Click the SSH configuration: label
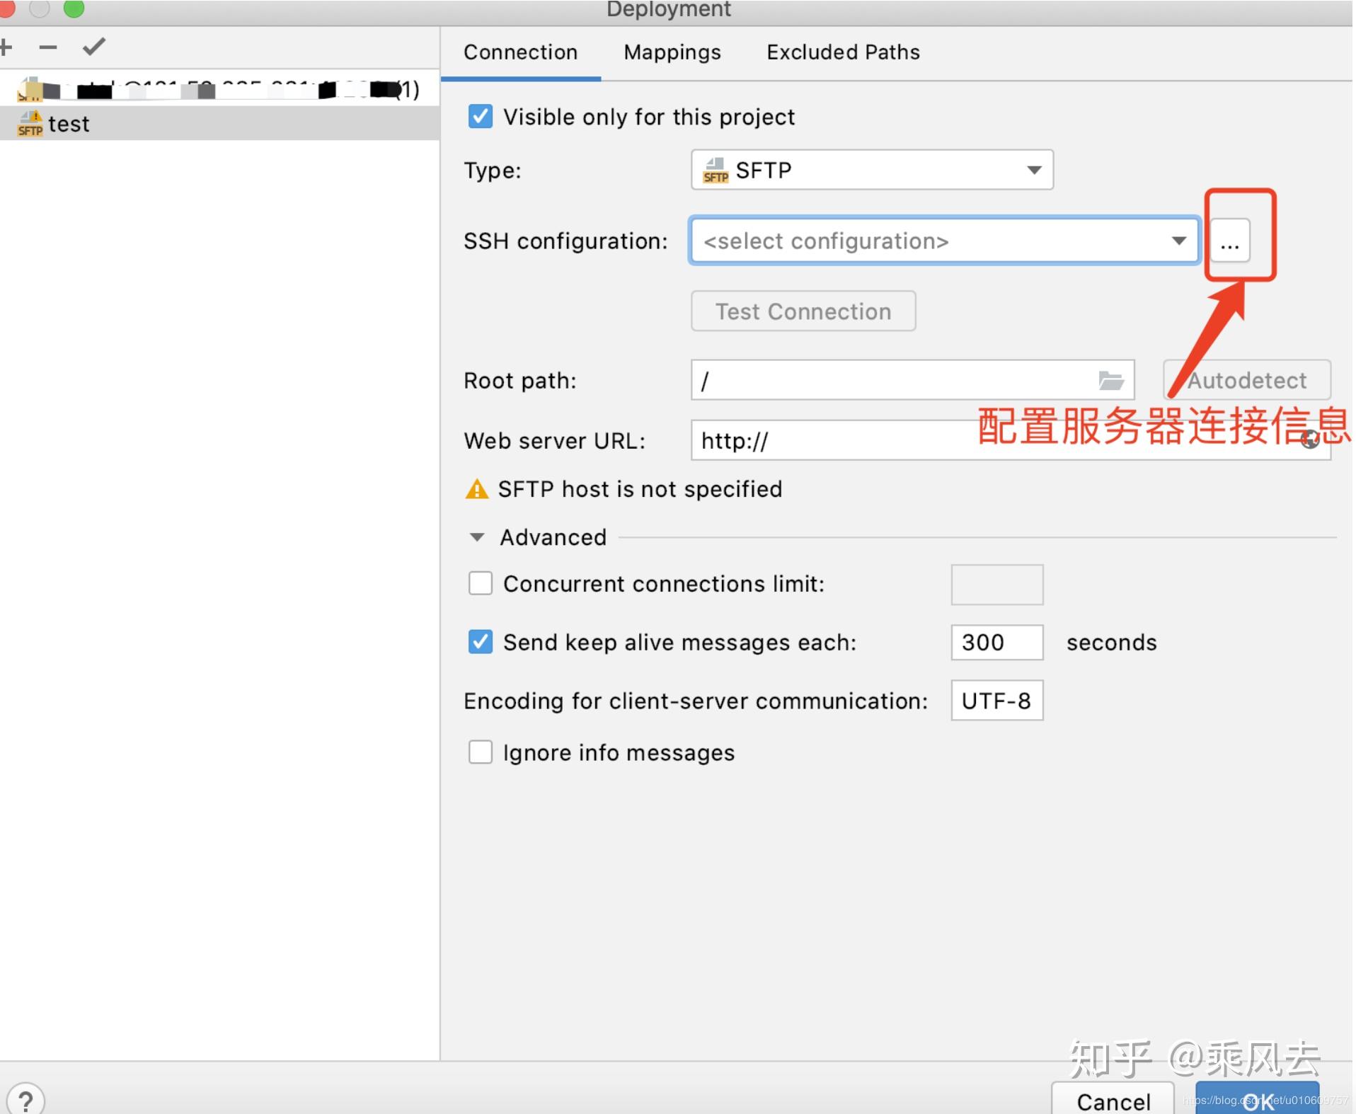 [x=565, y=241]
